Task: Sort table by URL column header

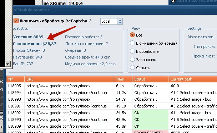Action: click(69, 79)
